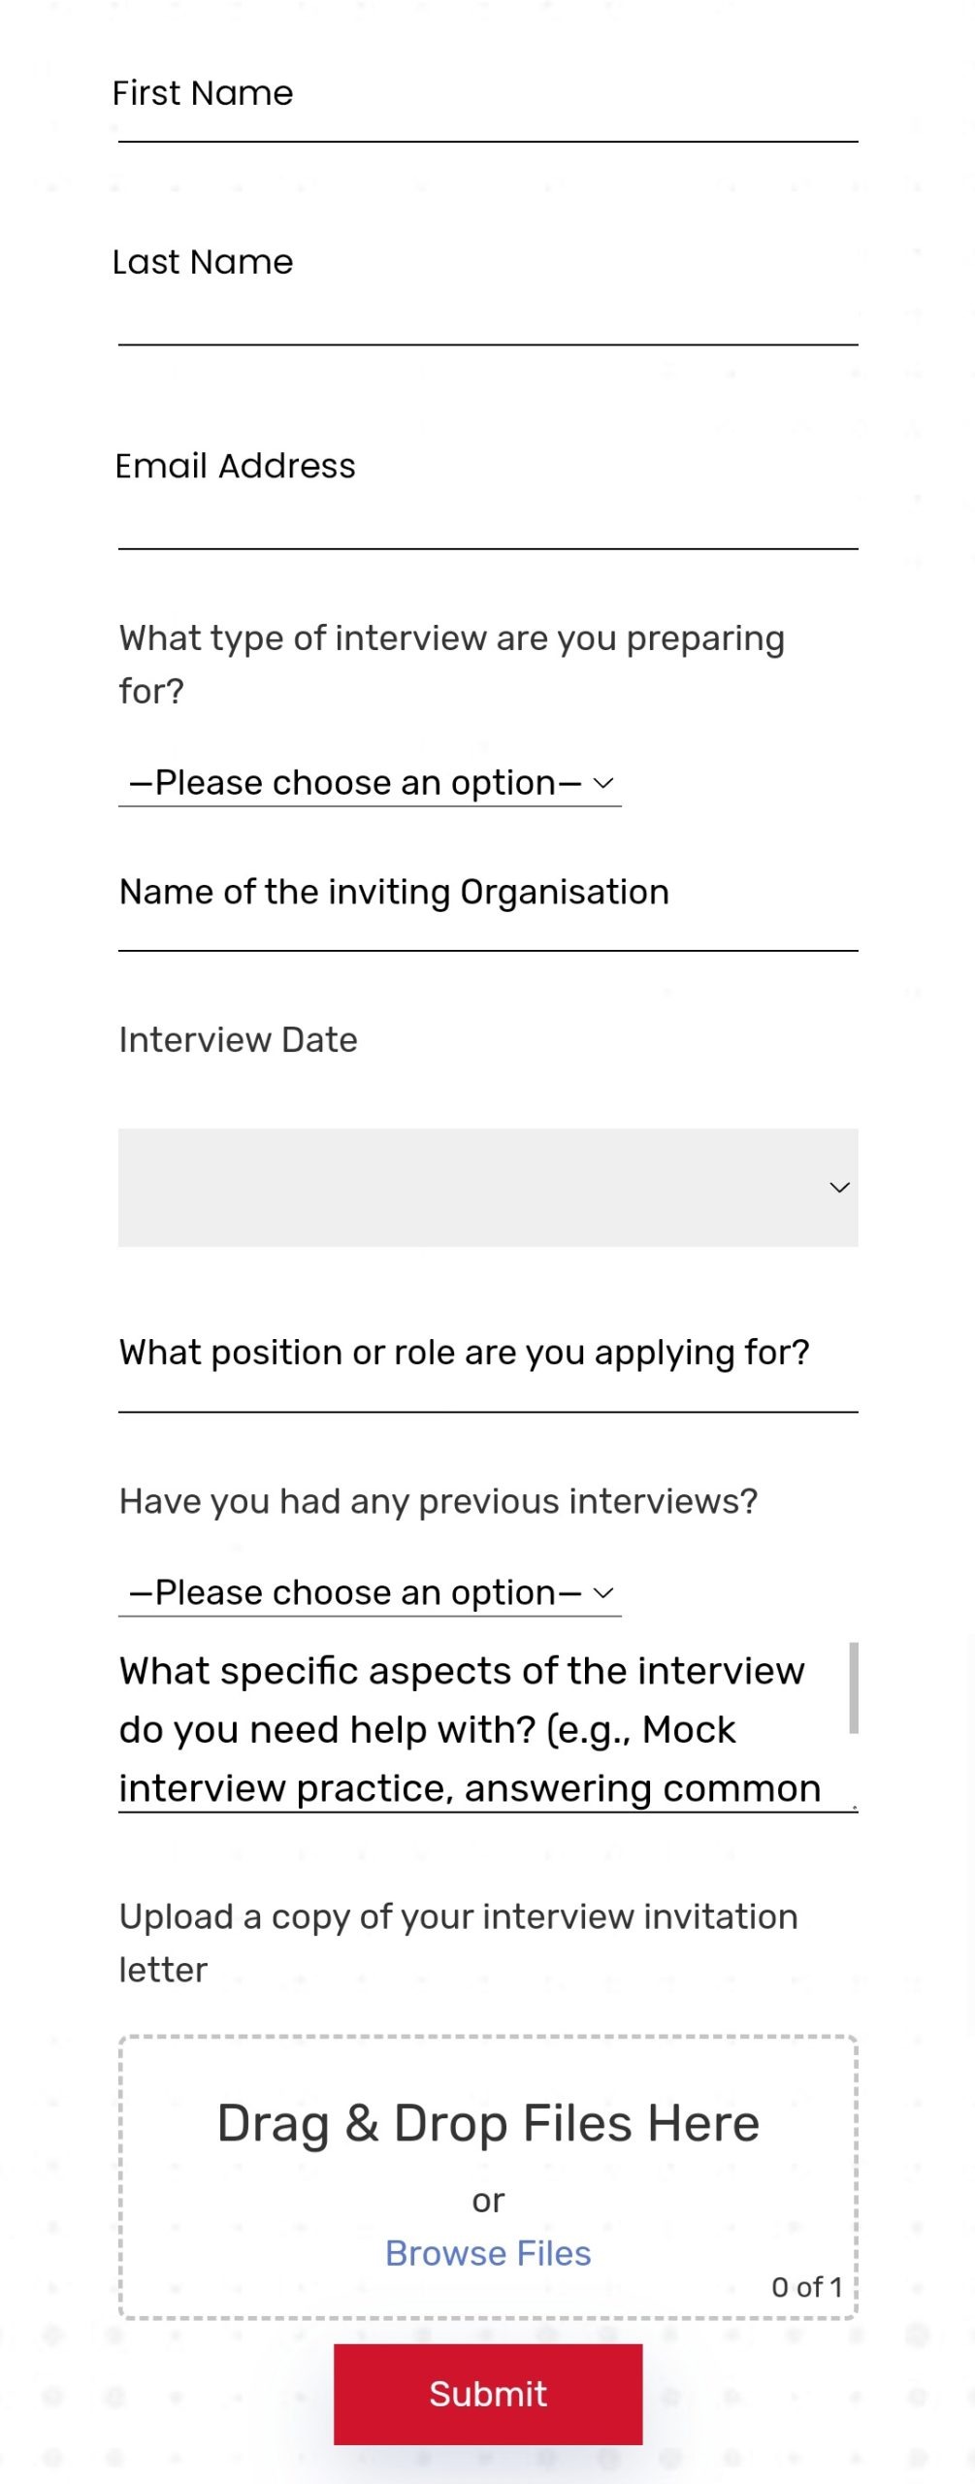Click the Interview Date label
The image size is (975, 2484).
tap(238, 1040)
